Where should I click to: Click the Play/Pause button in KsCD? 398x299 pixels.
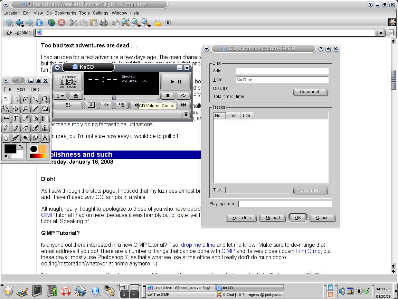click(176, 82)
